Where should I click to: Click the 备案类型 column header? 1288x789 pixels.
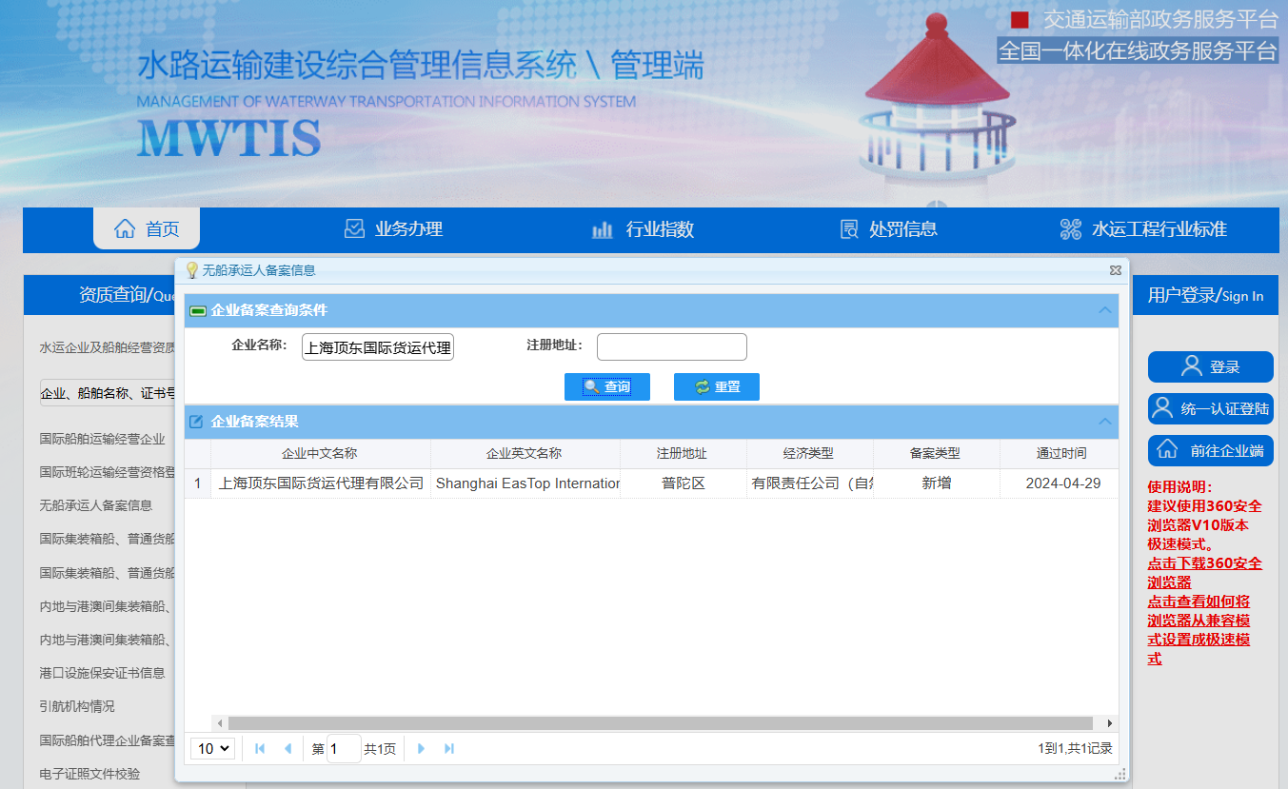935,454
